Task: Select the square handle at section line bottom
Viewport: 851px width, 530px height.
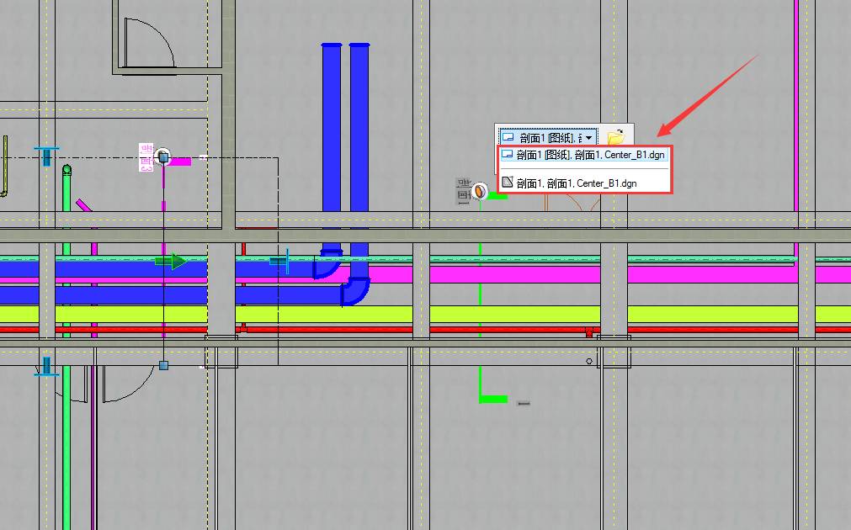Action: point(163,365)
